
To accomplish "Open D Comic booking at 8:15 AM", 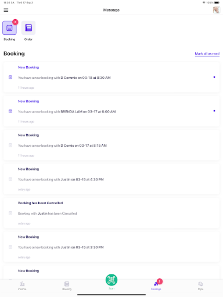I will click(111, 145).
